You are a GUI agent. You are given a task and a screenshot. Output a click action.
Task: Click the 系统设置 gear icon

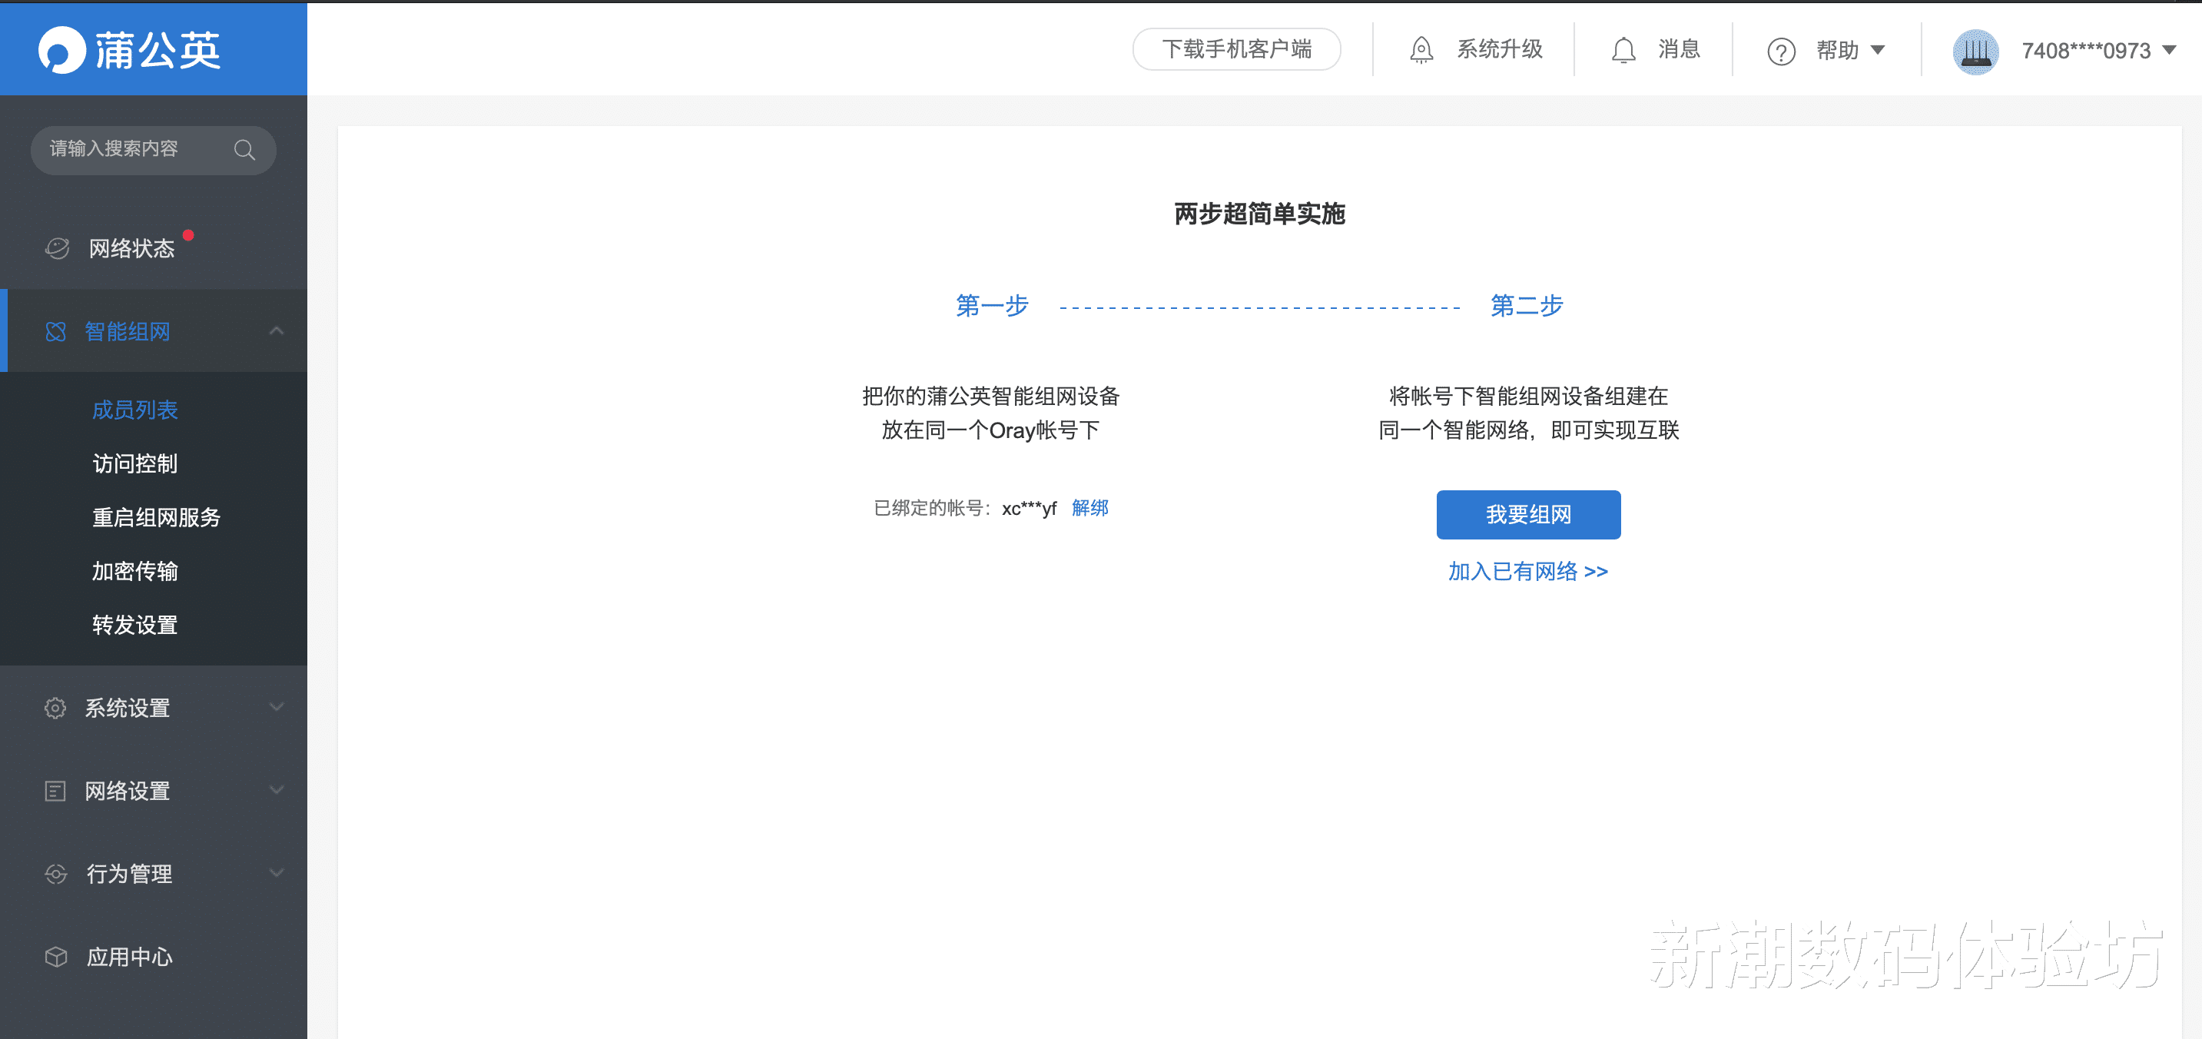point(55,707)
